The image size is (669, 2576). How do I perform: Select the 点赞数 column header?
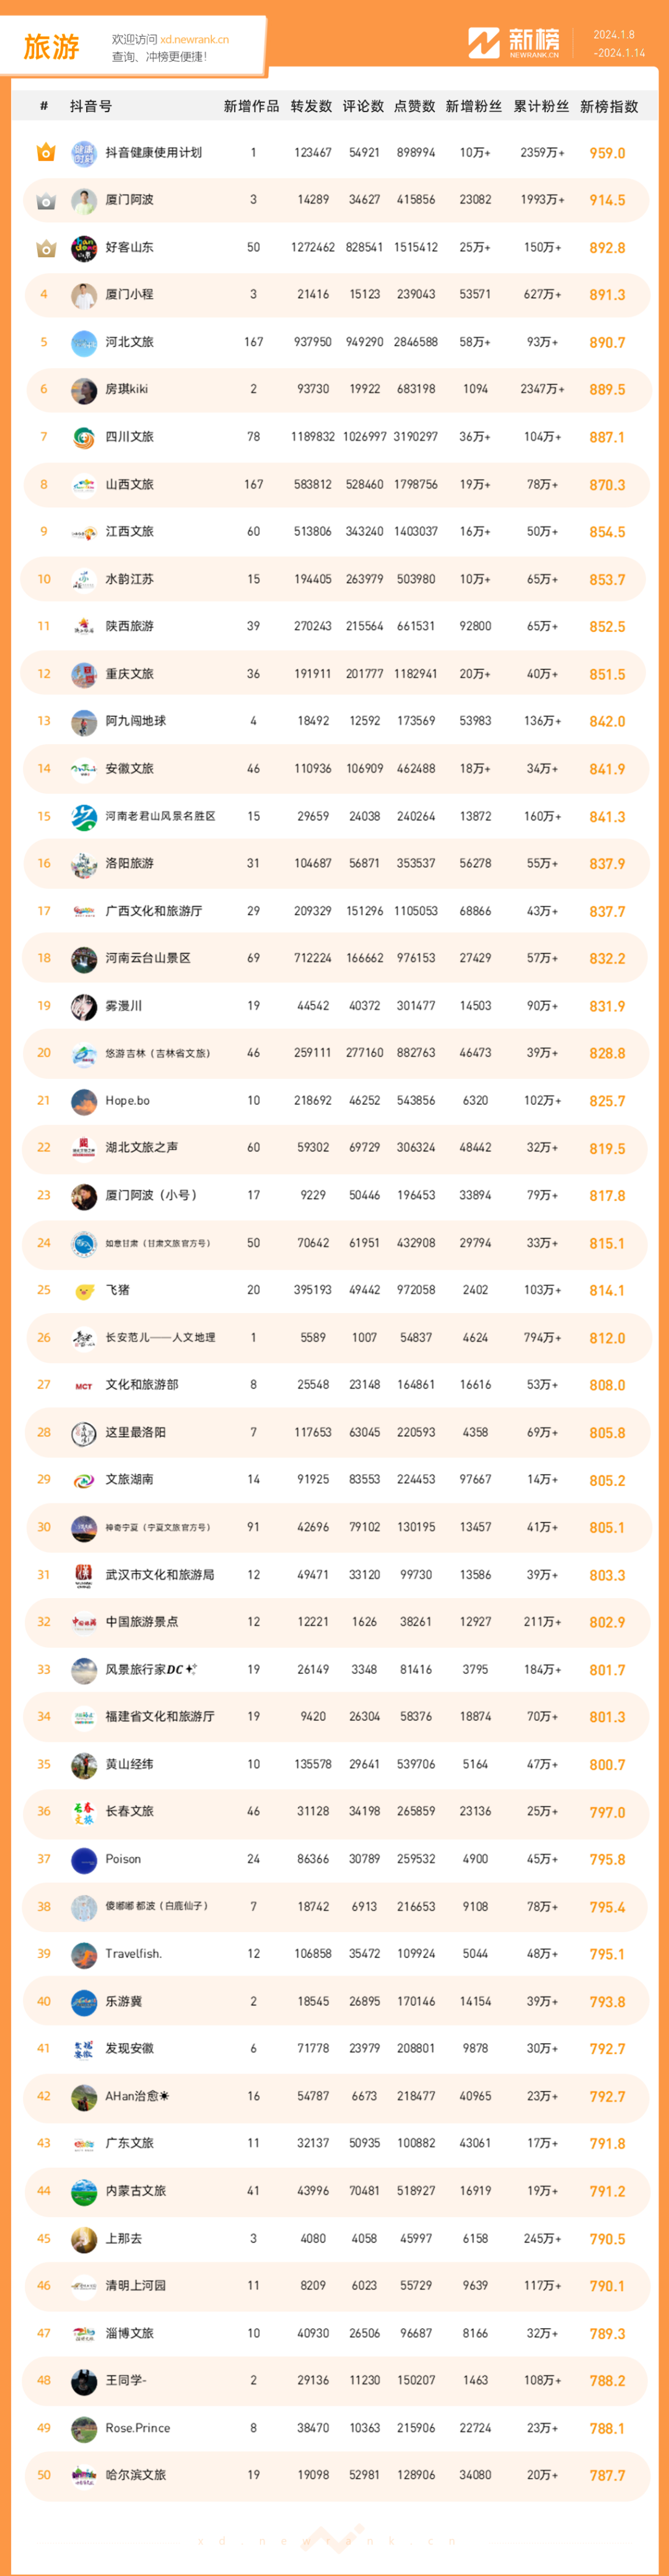tap(414, 106)
